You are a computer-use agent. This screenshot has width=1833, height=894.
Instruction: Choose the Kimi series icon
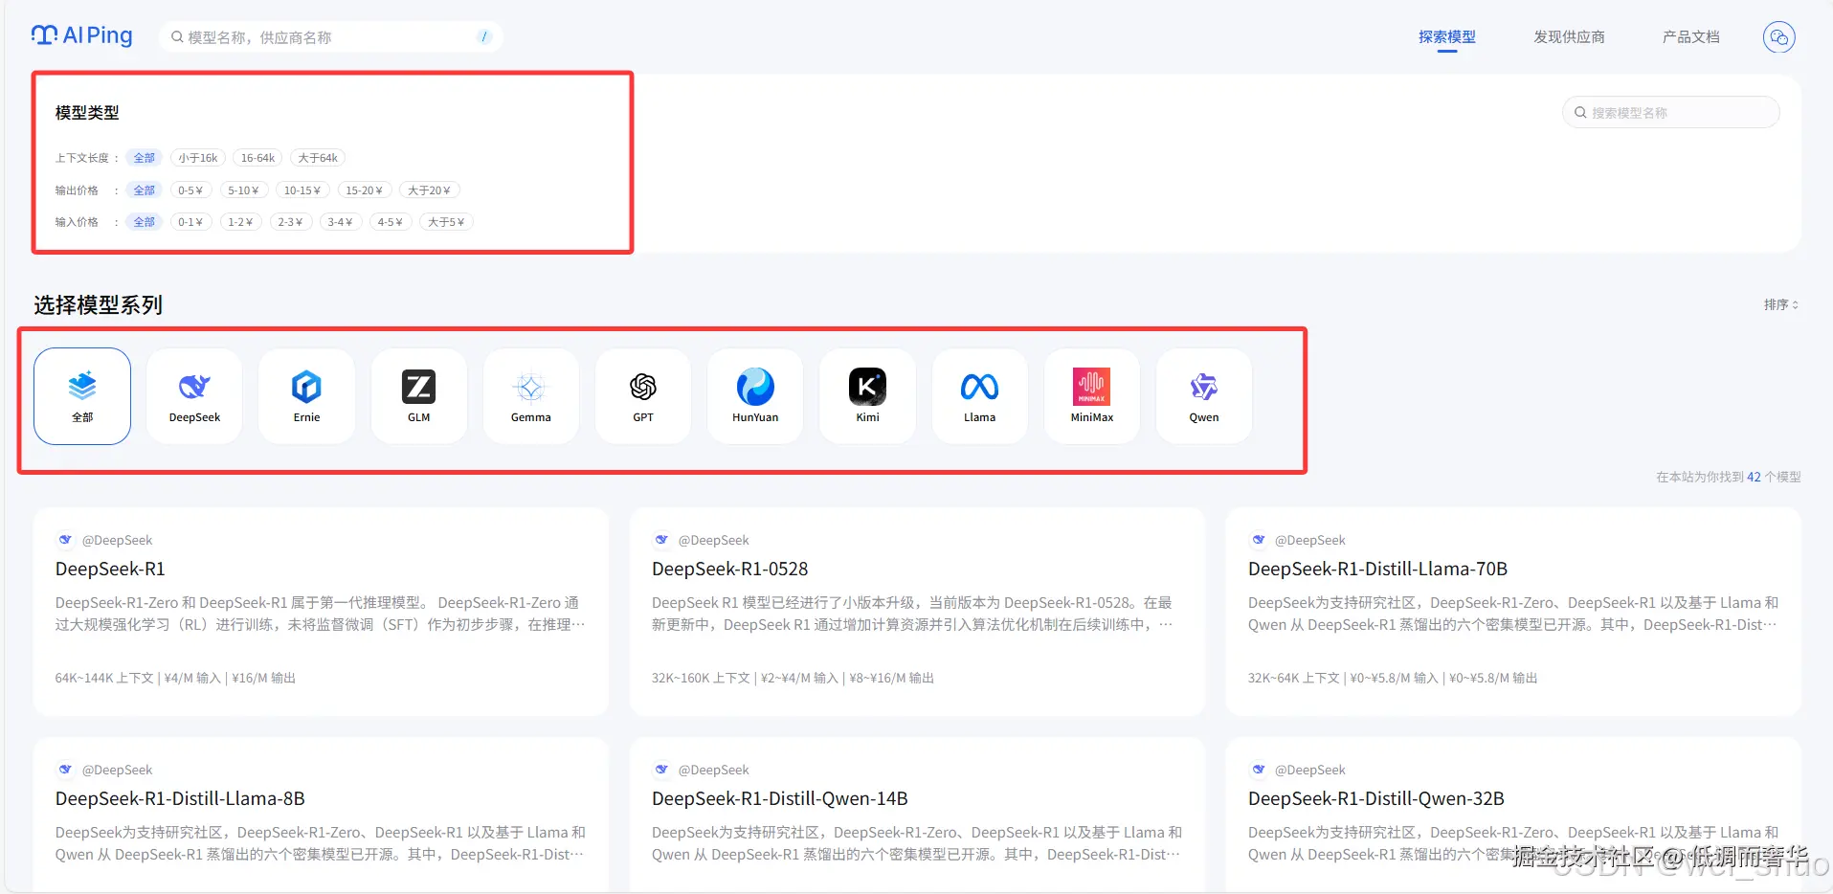867,387
